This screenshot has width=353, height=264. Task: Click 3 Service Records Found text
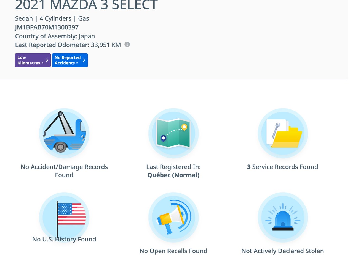tap(283, 167)
